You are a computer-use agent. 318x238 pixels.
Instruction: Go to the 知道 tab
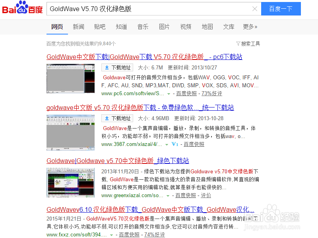pos(122,27)
